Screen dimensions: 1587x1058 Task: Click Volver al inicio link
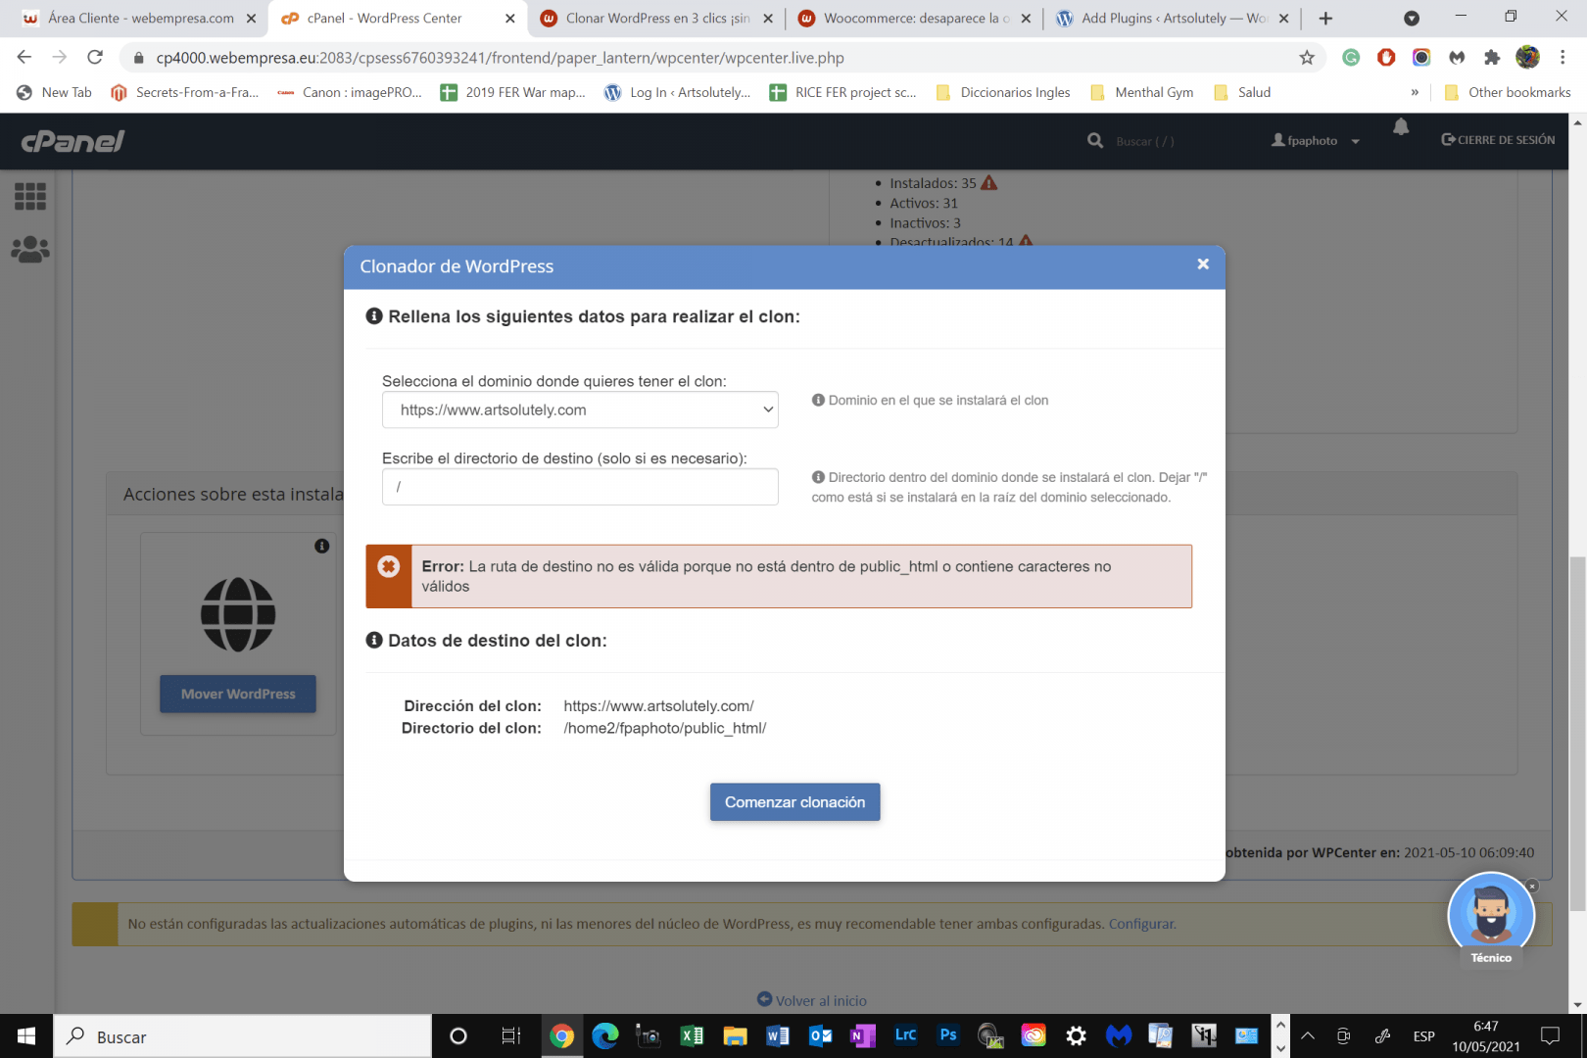pyautogui.click(x=812, y=1000)
